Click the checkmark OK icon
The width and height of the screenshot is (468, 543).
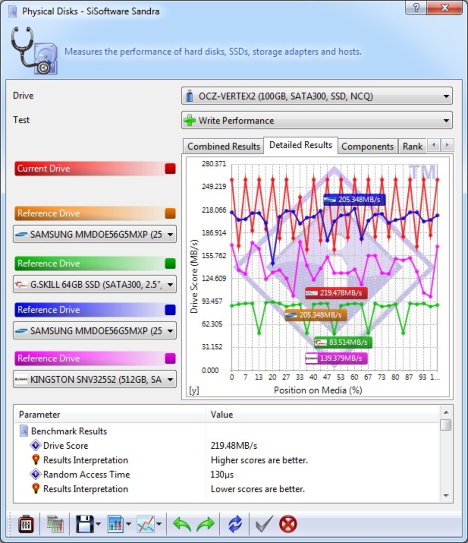[264, 524]
